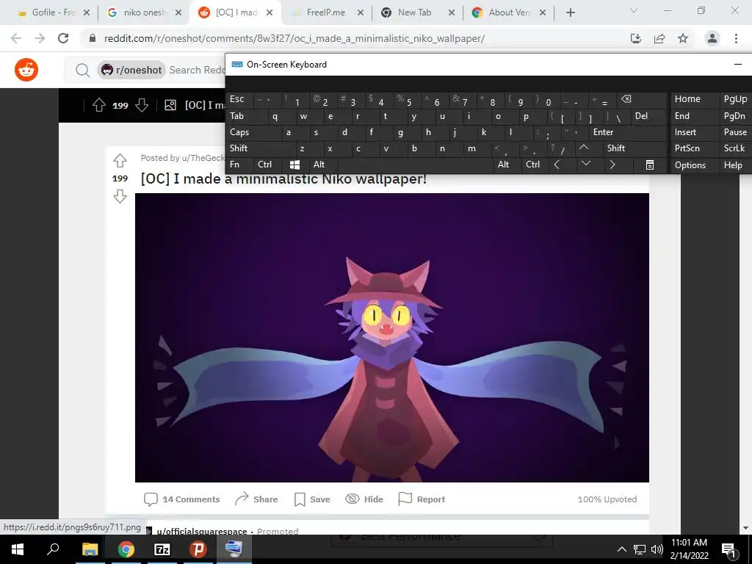This screenshot has height=564, width=752.
Task: Open notification center icon in taskbar
Action: [728, 549]
